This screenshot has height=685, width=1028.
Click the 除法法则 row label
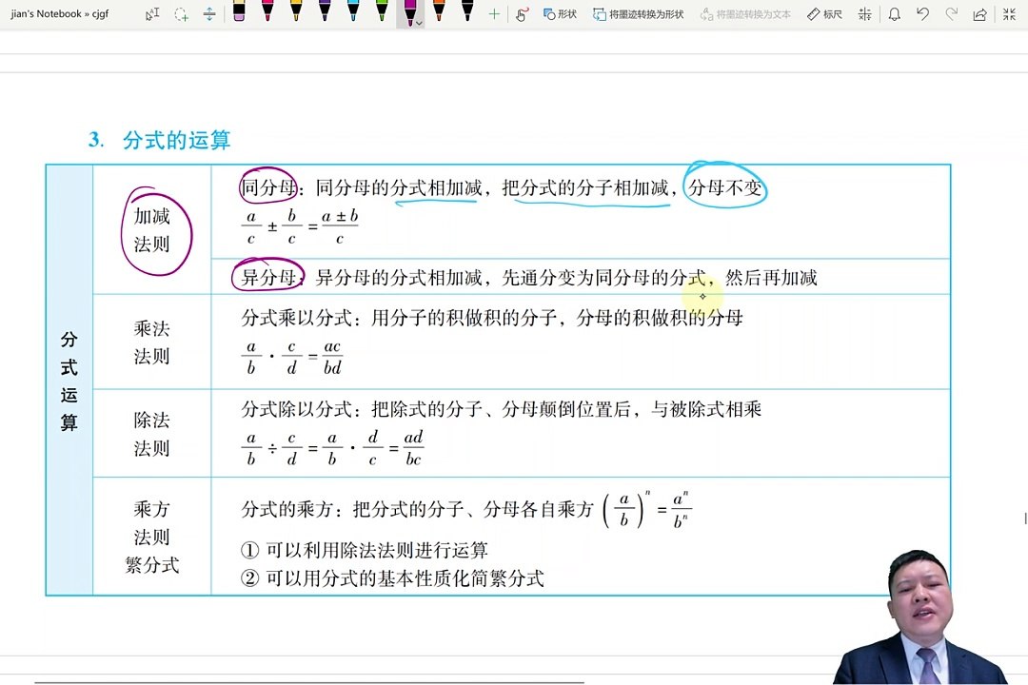coord(151,434)
